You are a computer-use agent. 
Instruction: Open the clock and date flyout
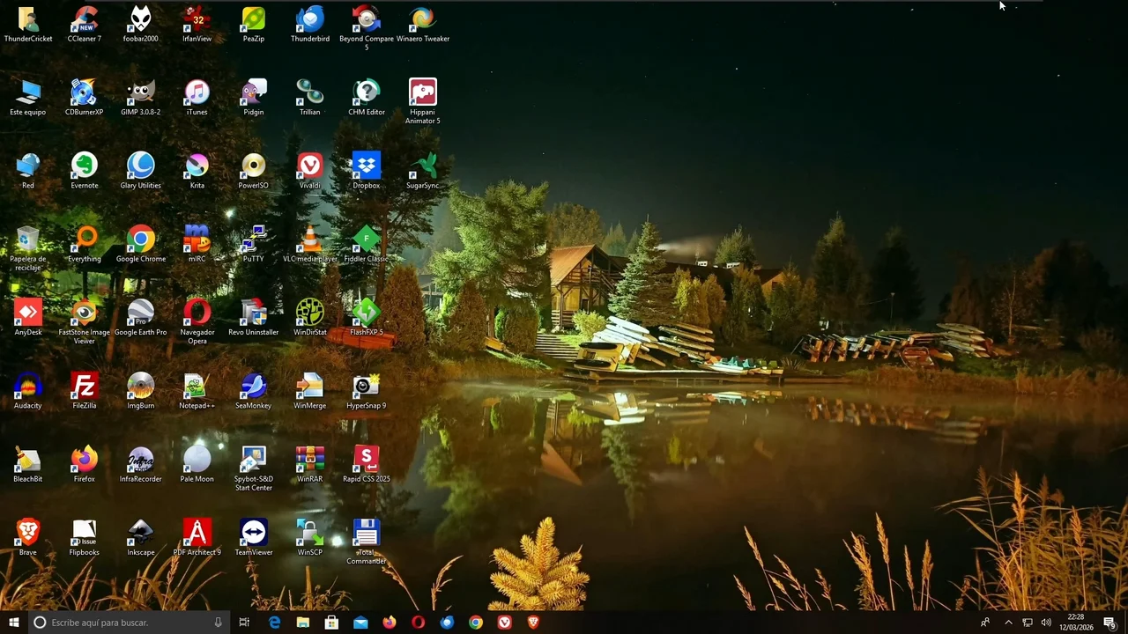1075,623
